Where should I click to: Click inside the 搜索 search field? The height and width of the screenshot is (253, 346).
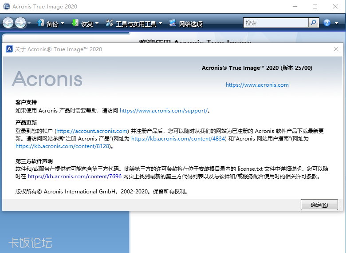click(x=275, y=23)
